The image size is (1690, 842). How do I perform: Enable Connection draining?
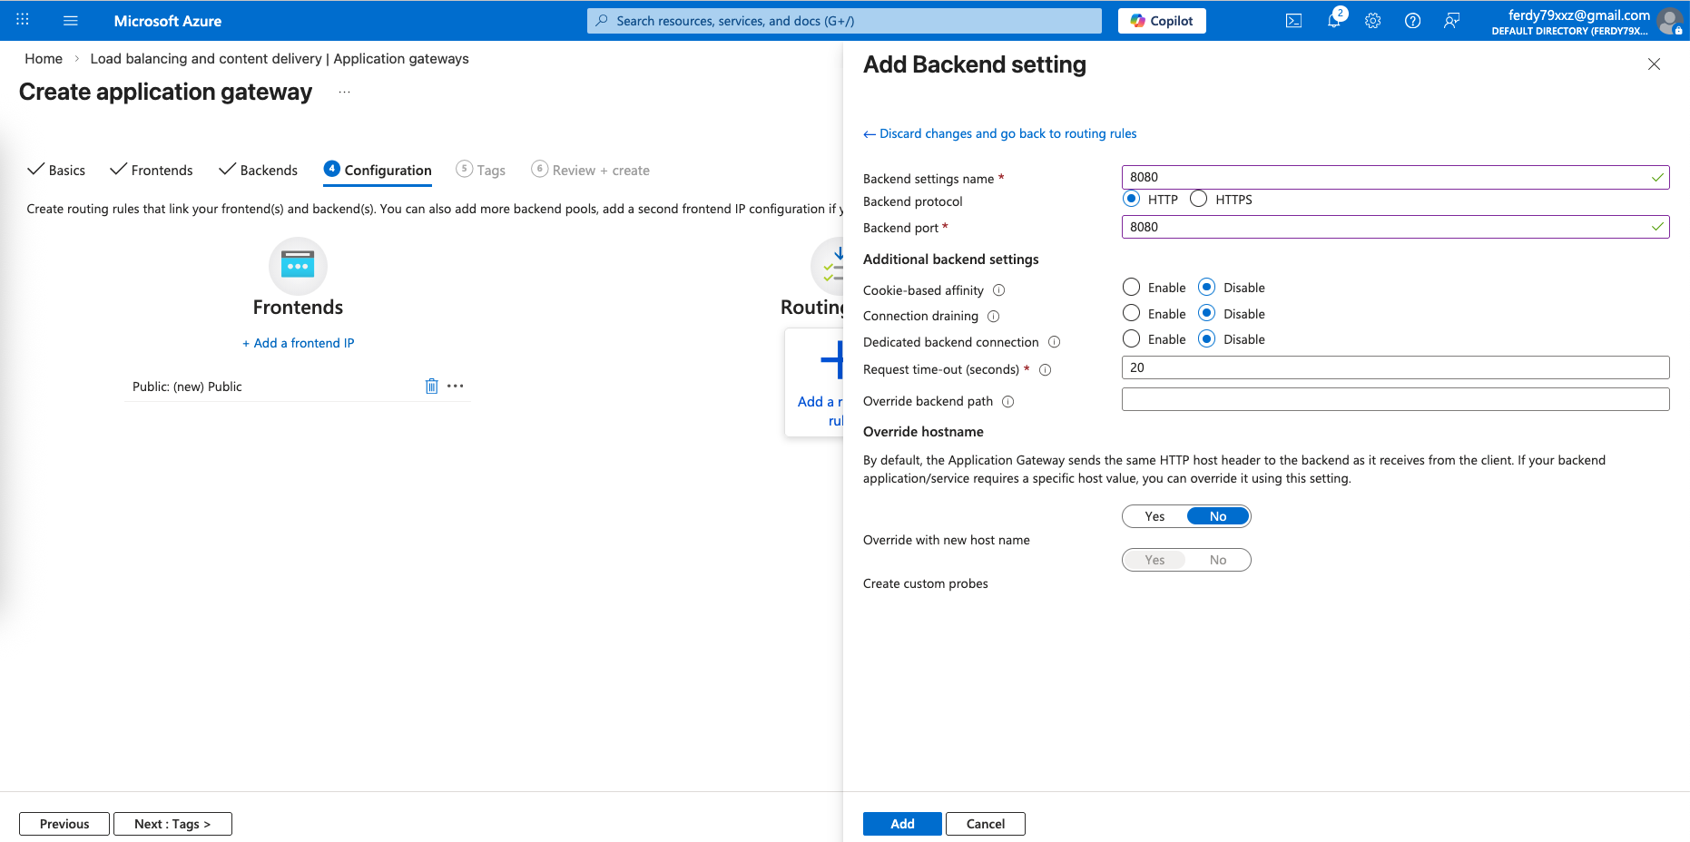coord(1131,313)
